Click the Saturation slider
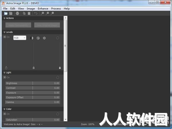The image size is (172, 129). [x=33, y=120]
